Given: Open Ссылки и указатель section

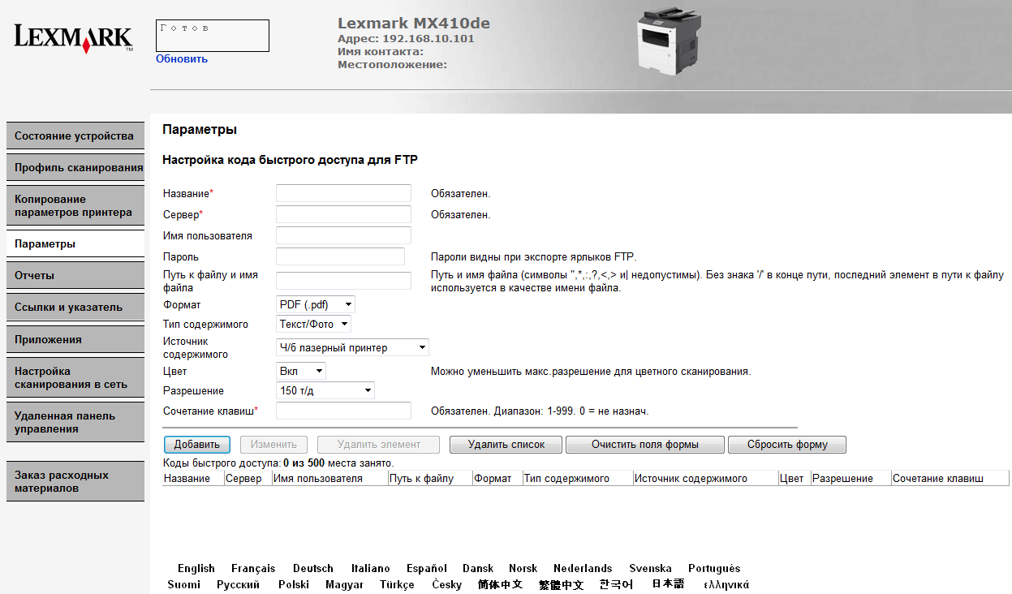Looking at the screenshot, I should coord(75,307).
